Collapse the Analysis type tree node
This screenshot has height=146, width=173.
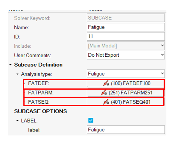18,74
